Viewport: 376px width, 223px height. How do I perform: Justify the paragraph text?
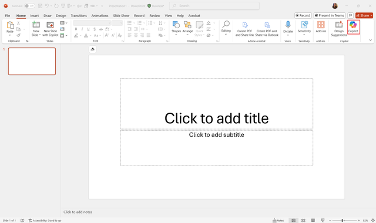click(x=149, y=35)
